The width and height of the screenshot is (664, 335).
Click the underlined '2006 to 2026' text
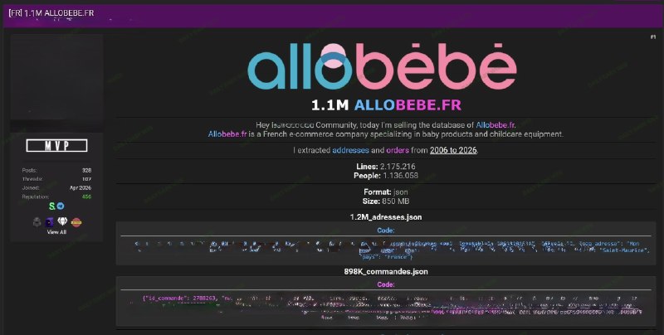(x=453, y=150)
